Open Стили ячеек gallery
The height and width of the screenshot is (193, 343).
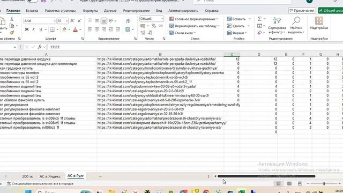182,33
